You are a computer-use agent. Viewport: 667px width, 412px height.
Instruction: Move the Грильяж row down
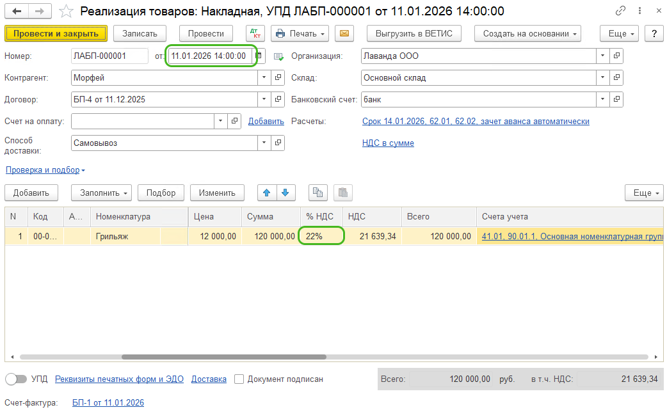285,193
